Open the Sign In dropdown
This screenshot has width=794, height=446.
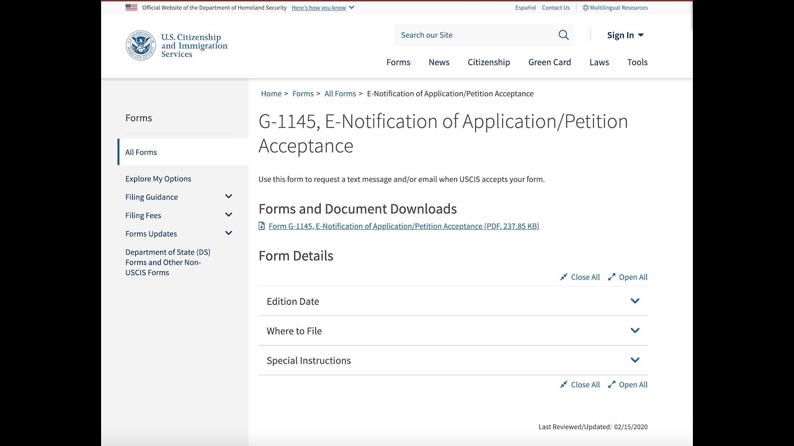click(x=625, y=35)
